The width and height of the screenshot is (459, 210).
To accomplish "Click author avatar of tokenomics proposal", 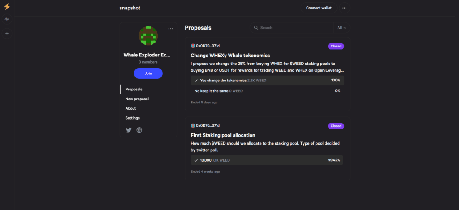I will (x=193, y=46).
